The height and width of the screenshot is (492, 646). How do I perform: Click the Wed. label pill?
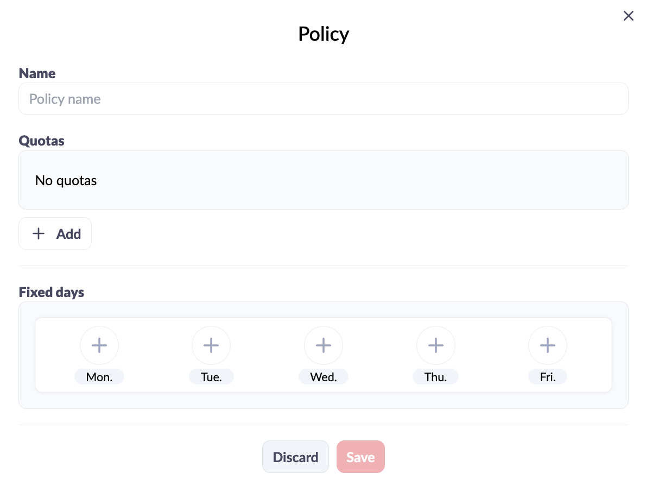pyautogui.click(x=324, y=377)
